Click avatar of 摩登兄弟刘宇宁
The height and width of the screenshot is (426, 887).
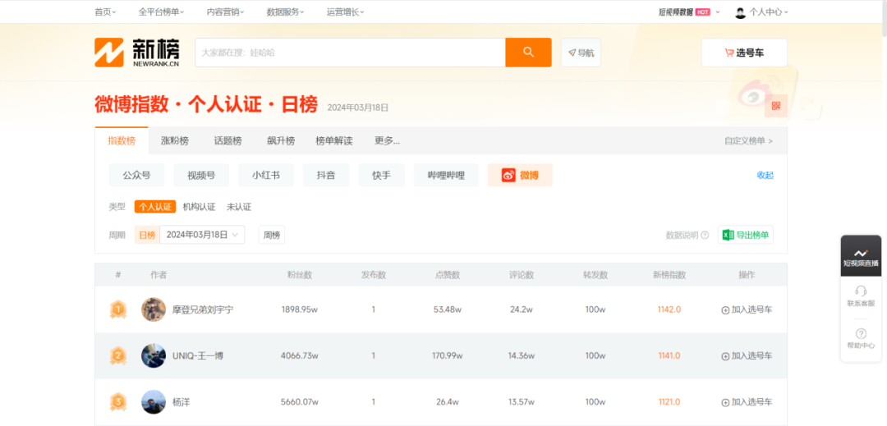tap(154, 309)
